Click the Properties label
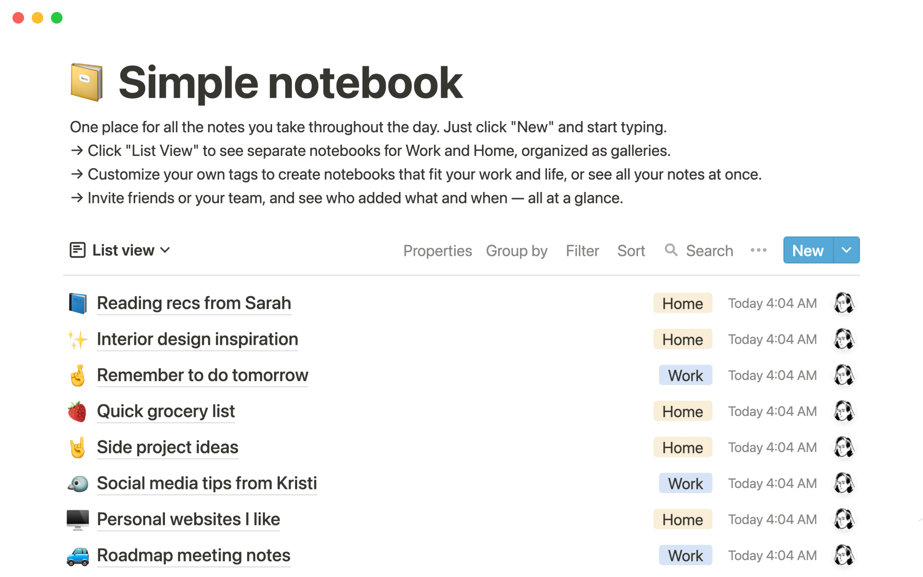This screenshot has width=923, height=577. (437, 251)
